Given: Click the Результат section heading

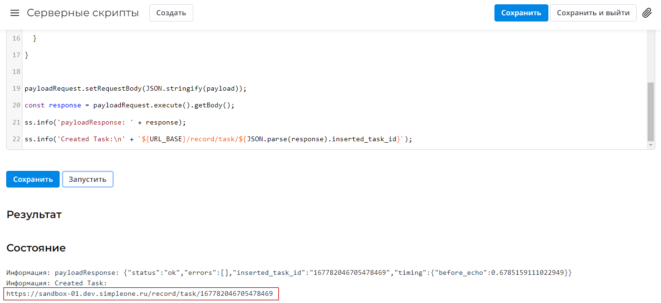Looking at the screenshot, I should [x=34, y=215].
